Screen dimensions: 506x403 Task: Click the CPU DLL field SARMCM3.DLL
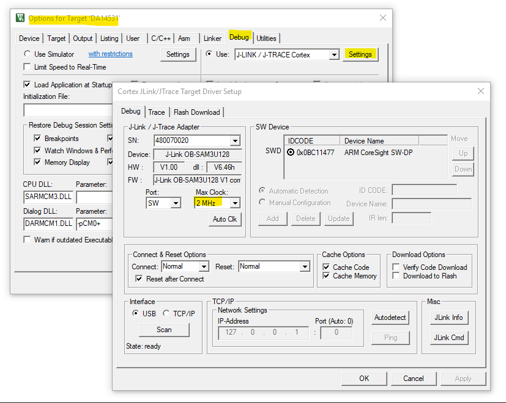click(x=48, y=197)
